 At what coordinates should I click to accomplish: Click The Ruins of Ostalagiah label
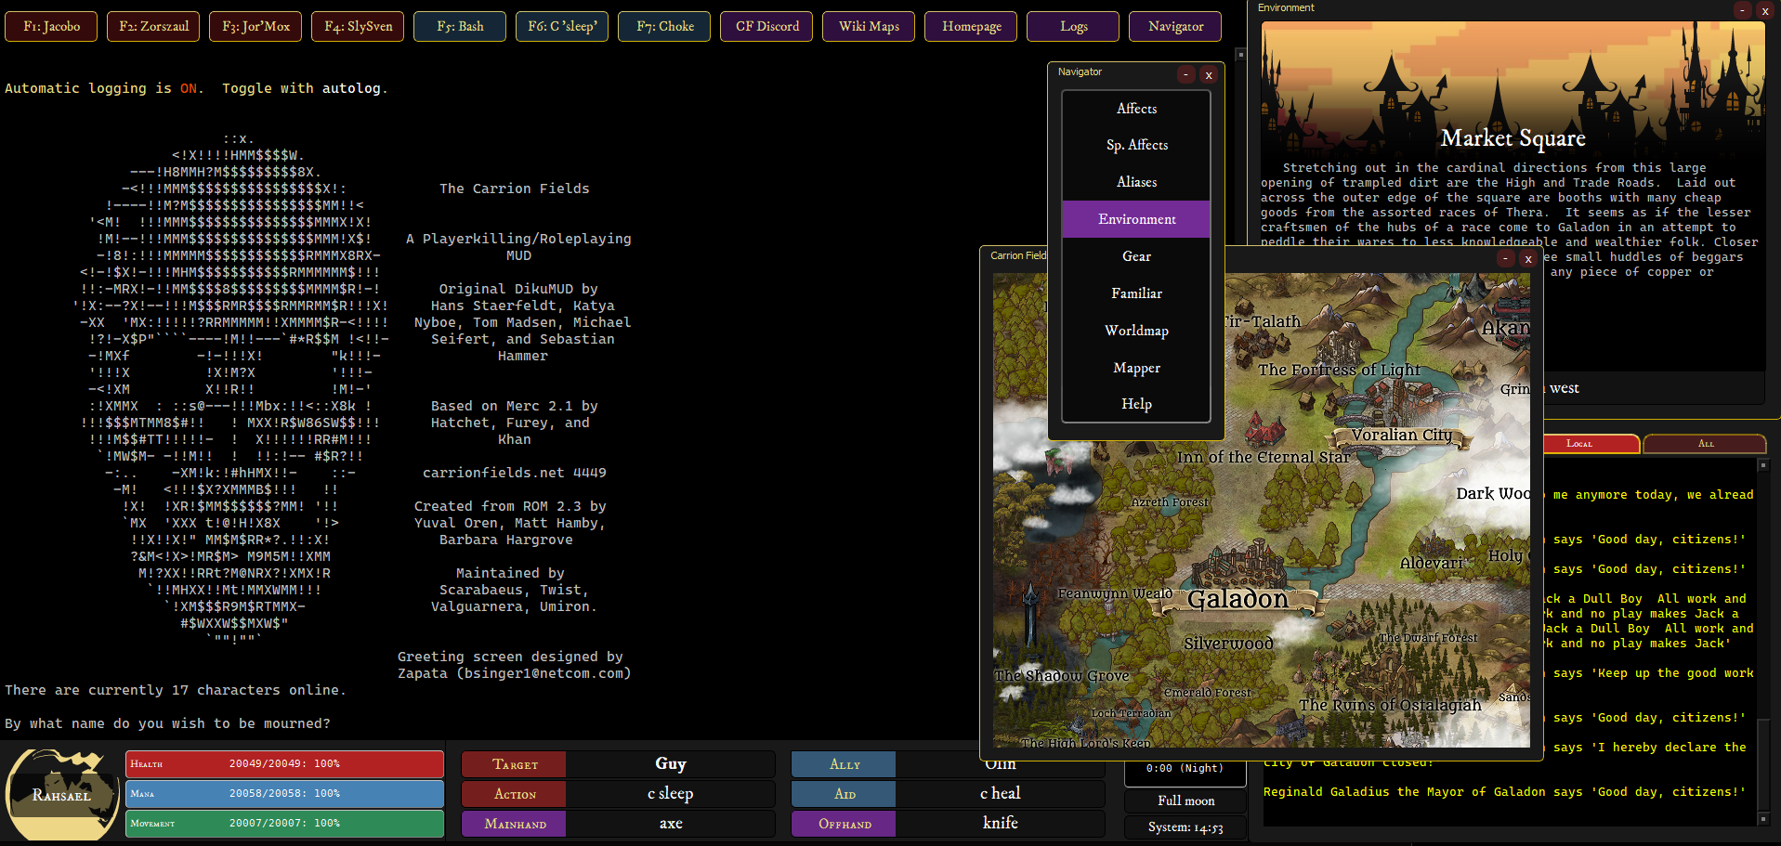click(1390, 705)
